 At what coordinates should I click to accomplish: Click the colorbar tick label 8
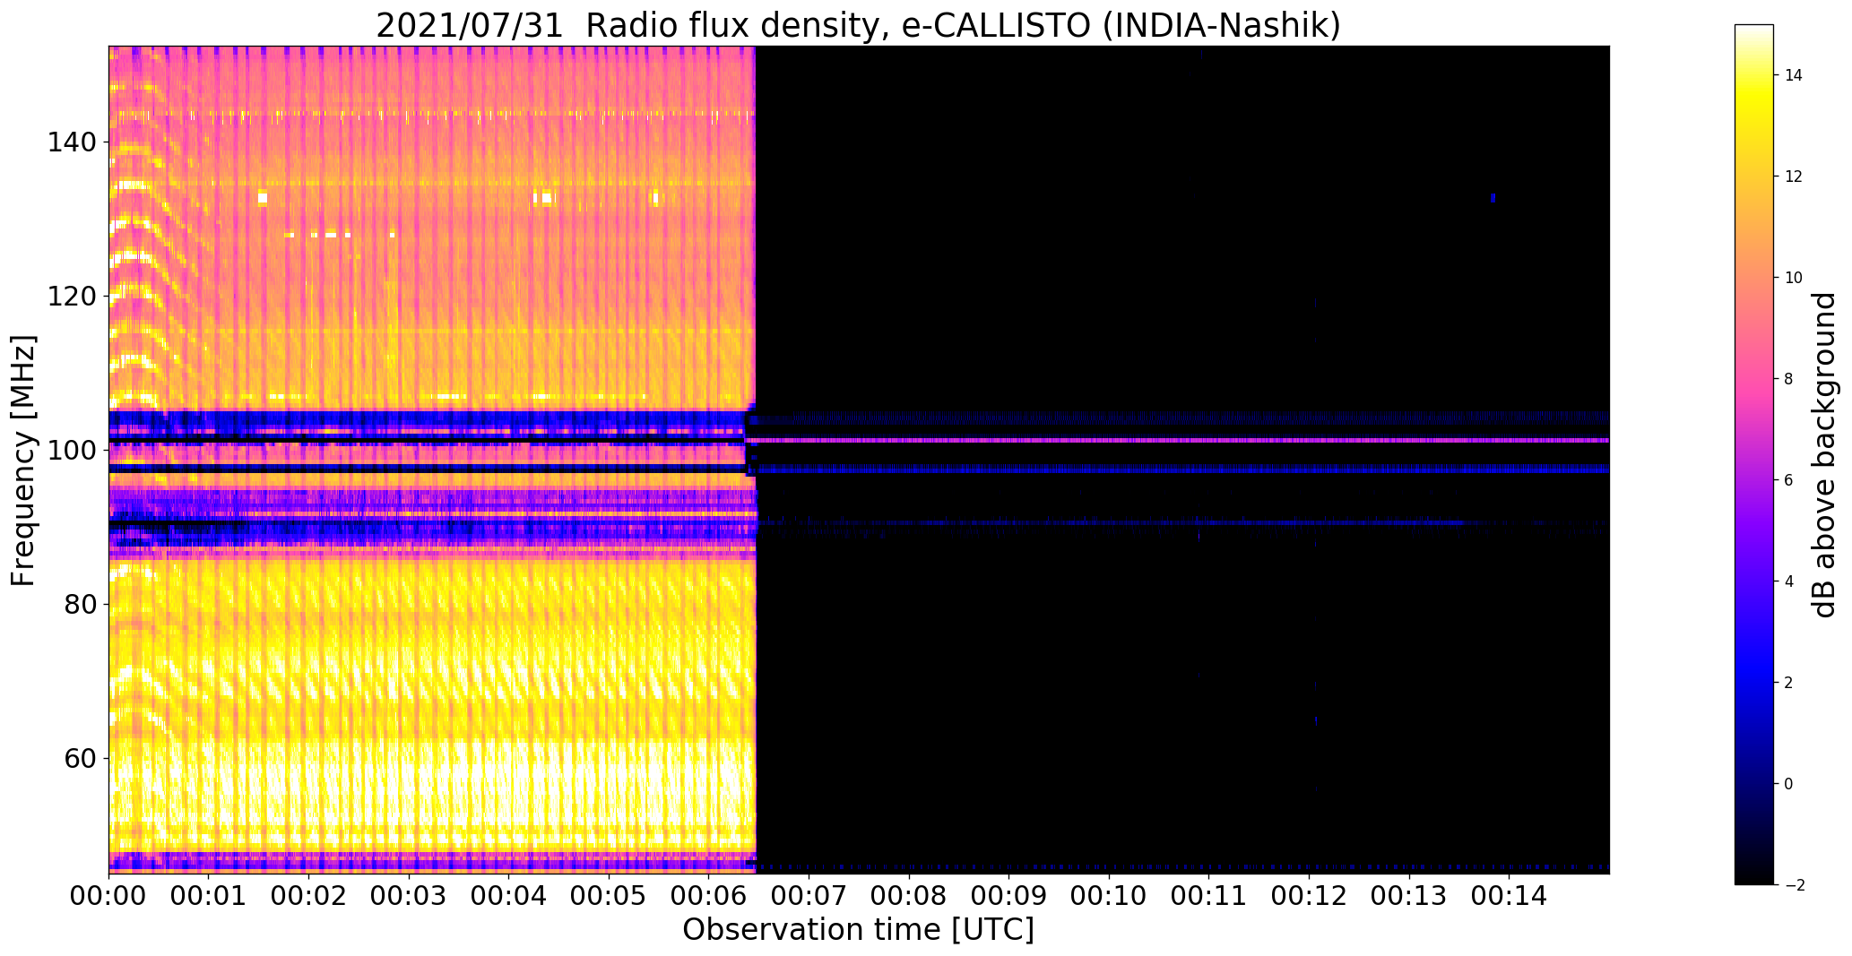1788,379
